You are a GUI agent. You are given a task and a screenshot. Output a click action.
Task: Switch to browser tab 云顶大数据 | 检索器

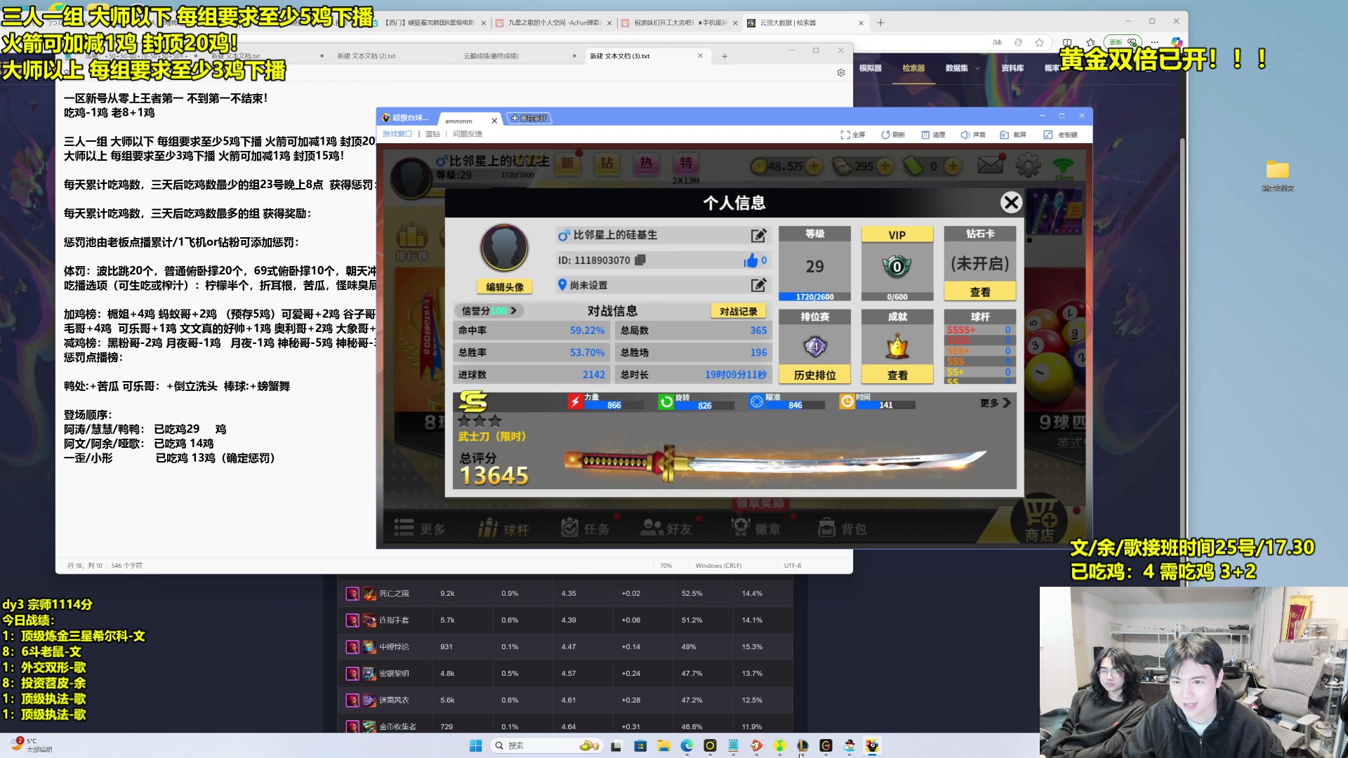805,23
